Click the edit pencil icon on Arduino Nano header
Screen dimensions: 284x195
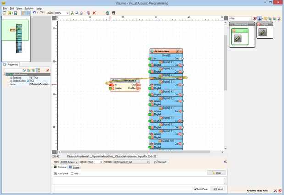point(177,51)
